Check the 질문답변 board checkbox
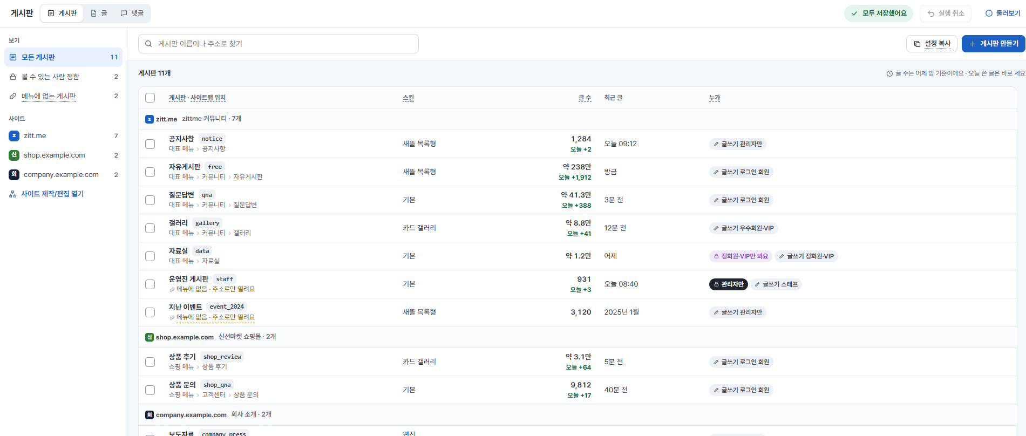The image size is (1026, 436). tap(150, 200)
